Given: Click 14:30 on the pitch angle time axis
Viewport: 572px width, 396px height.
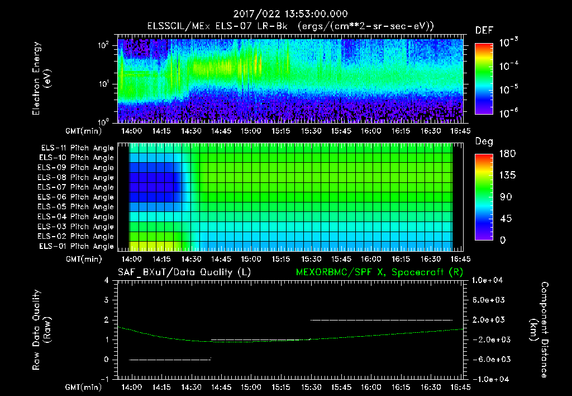Looking at the screenshot, I should click(191, 259).
